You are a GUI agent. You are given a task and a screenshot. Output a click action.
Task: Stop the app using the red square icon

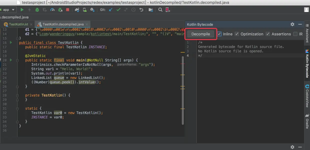coord(67,10)
